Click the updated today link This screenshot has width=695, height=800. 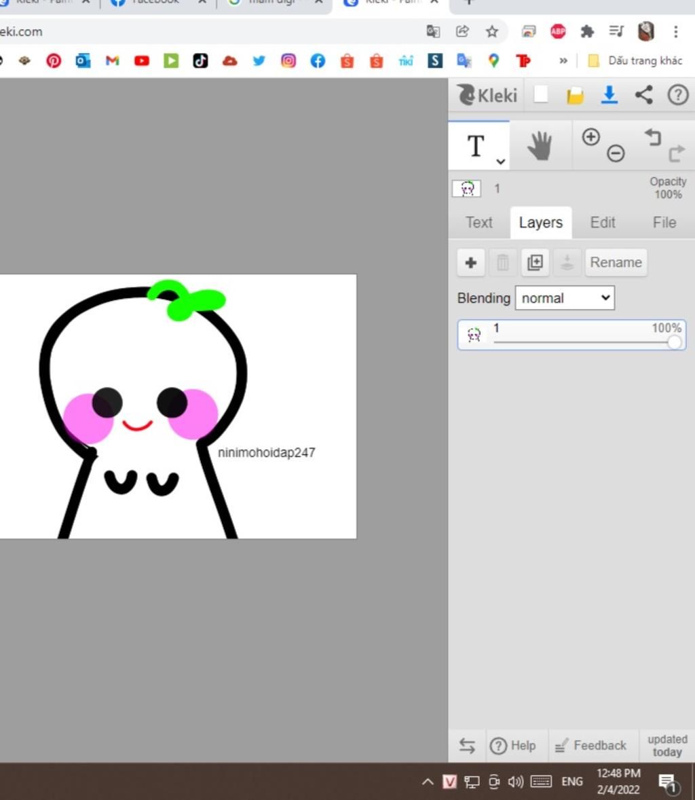pos(667,746)
